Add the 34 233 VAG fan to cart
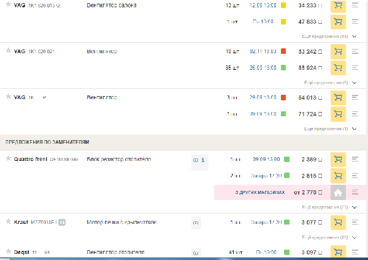 click(x=337, y=6)
